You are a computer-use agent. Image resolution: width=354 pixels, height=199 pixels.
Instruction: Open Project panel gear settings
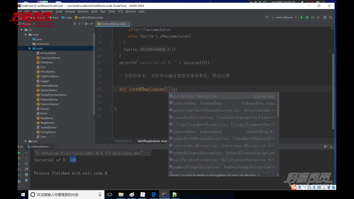click(x=87, y=24)
